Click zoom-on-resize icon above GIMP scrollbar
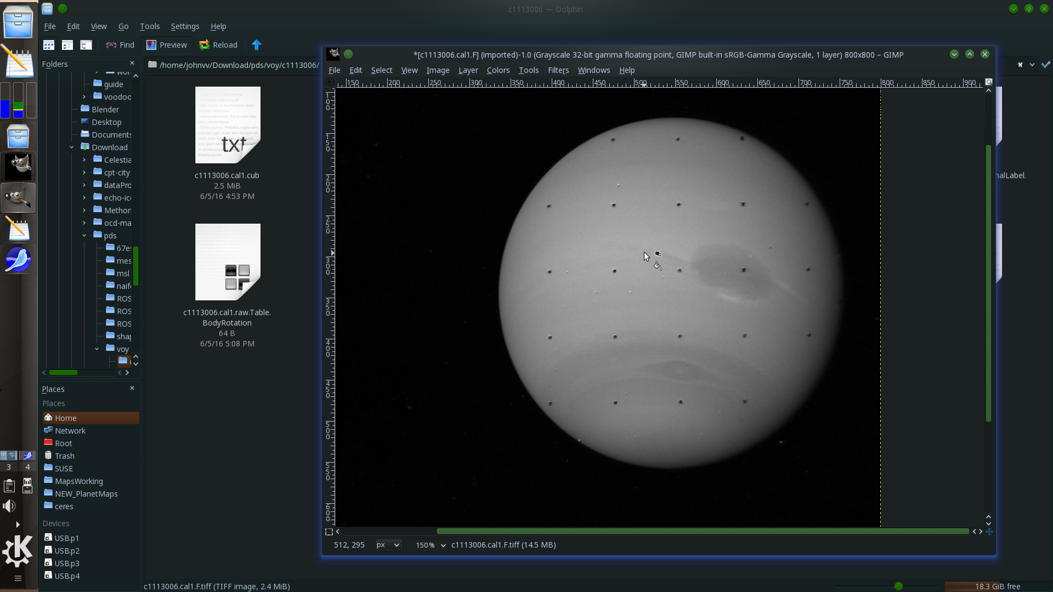The width and height of the screenshot is (1053, 592). tap(989, 82)
